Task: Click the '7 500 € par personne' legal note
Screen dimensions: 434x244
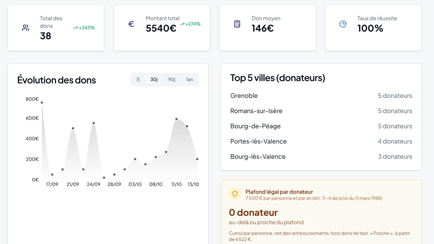Action: 314,198
